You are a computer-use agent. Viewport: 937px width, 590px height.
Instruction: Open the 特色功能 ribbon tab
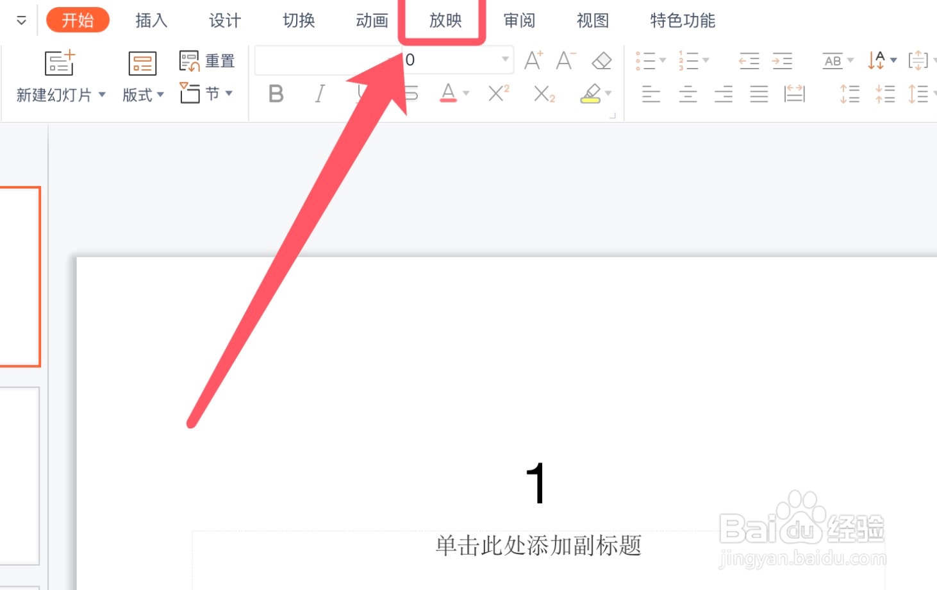pos(682,20)
